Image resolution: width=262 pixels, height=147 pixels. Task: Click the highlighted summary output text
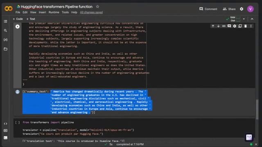tap(101, 102)
